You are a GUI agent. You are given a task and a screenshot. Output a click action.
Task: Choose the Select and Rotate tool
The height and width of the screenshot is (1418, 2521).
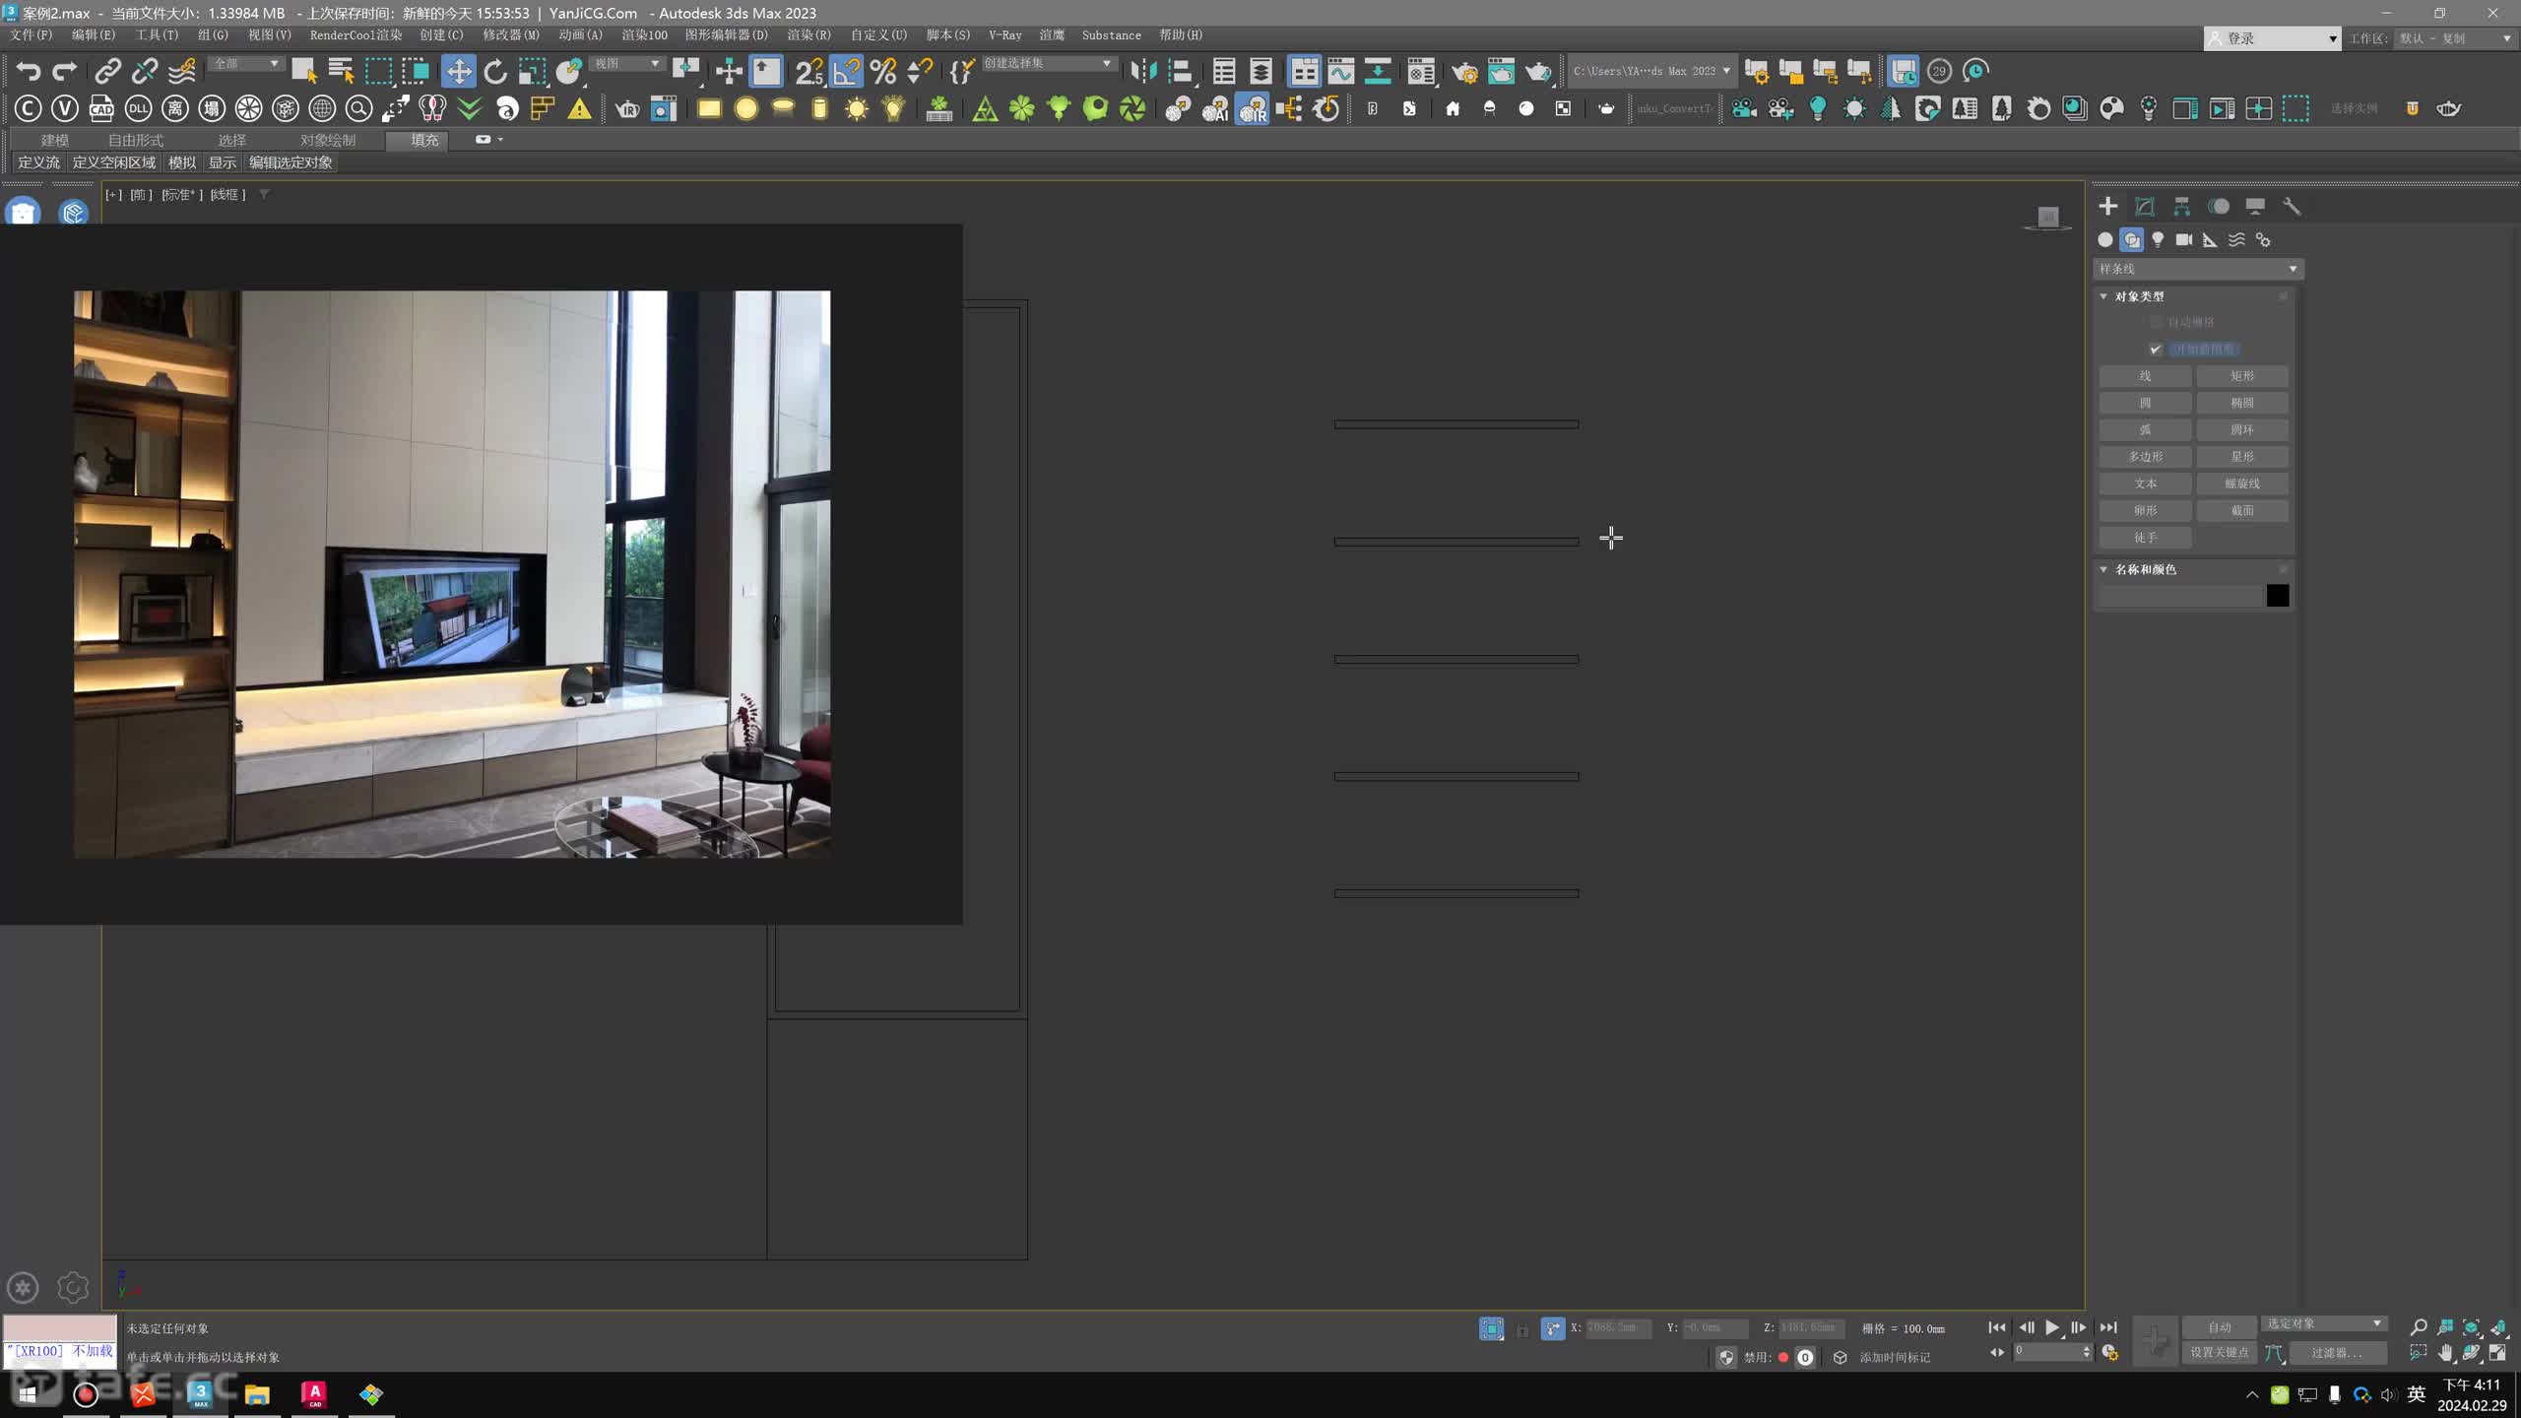[495, 71]
